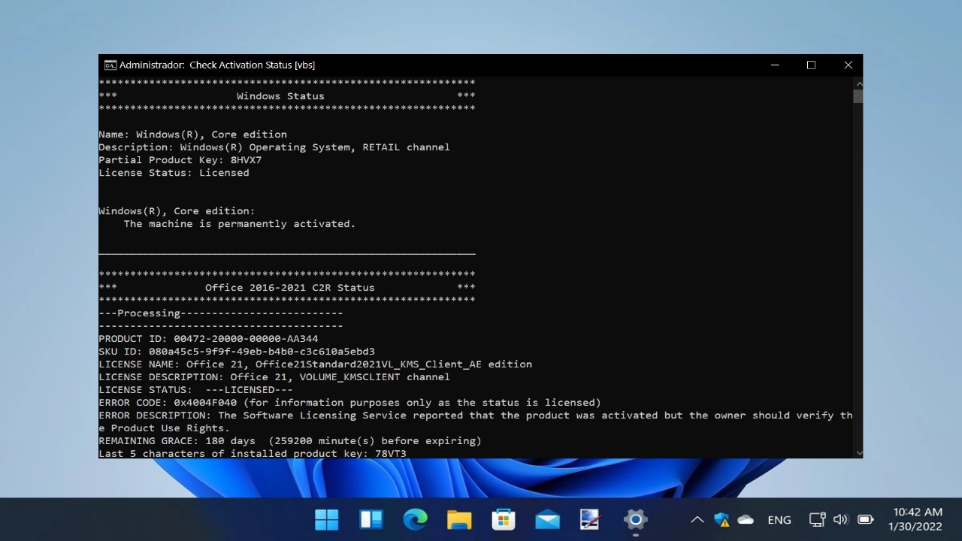Click the LICENSE NAME Office21Standard2021VL line

pos(315,364)
